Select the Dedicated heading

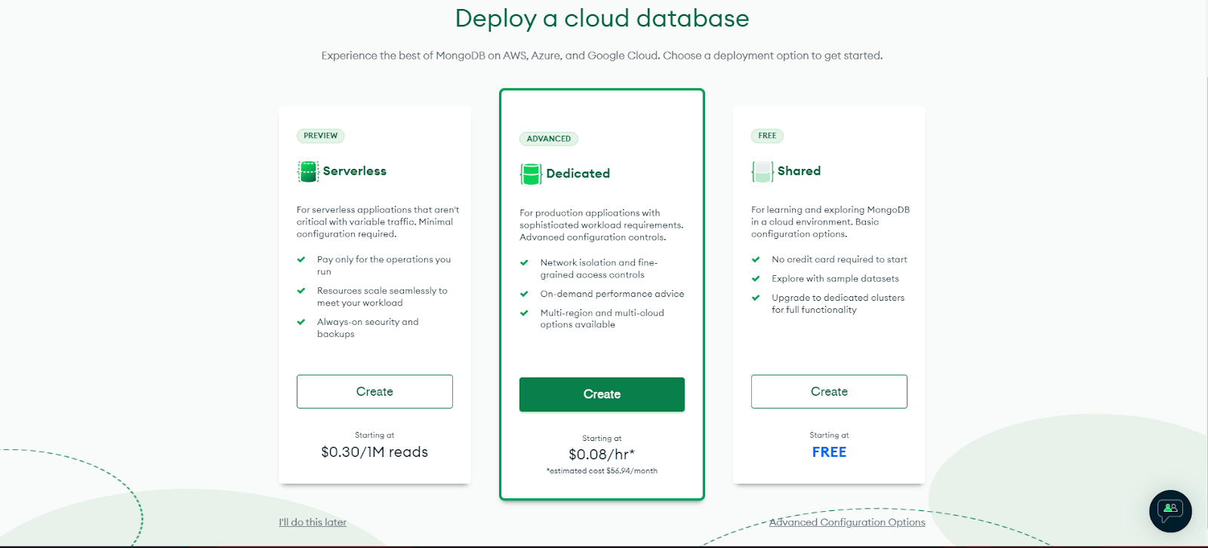coord(578,174)
